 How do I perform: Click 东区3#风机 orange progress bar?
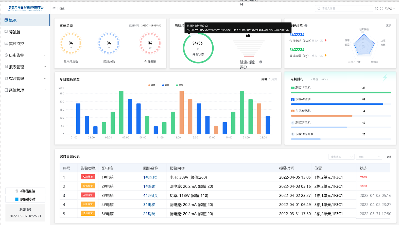tap(322, 116)
